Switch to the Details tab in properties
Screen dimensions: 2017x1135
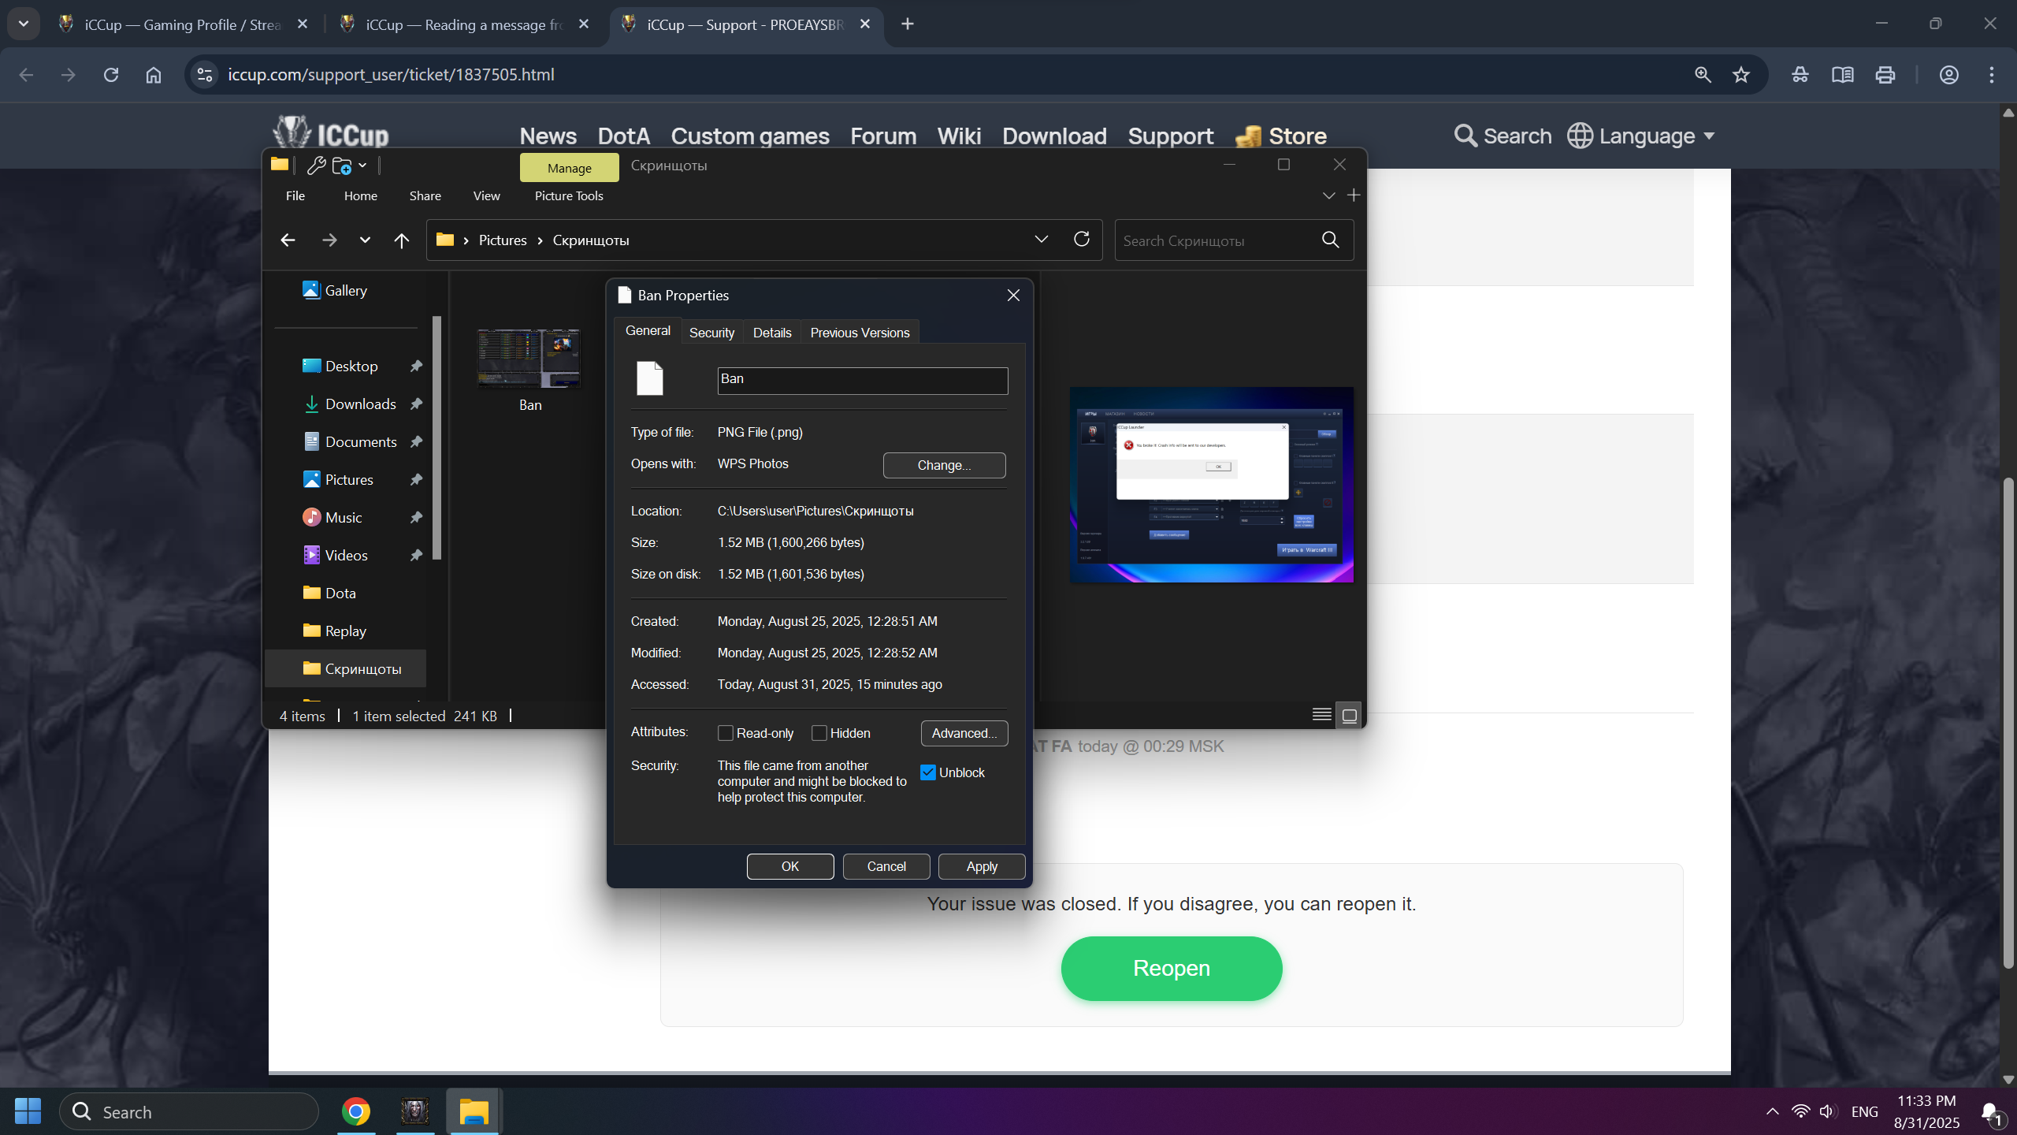772,333
